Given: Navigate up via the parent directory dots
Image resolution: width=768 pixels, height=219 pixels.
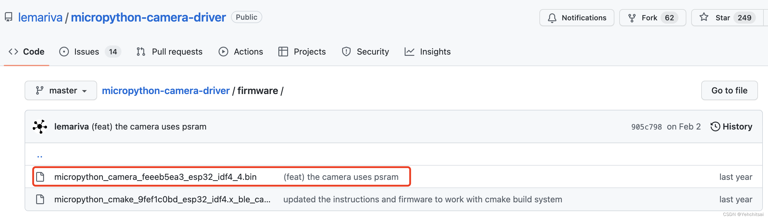Looking at the screenshot, I should pos(40,156).
